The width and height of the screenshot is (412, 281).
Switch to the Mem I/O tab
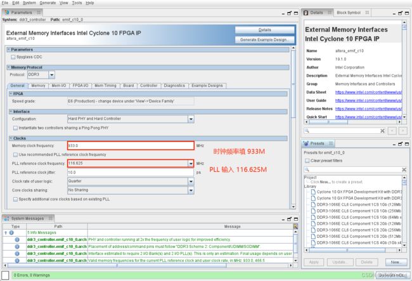59,86
